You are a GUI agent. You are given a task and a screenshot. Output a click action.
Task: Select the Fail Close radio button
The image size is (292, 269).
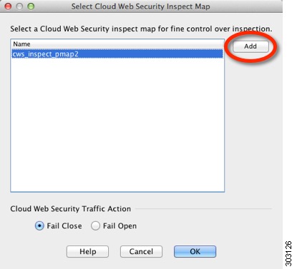tap(39, 225)
